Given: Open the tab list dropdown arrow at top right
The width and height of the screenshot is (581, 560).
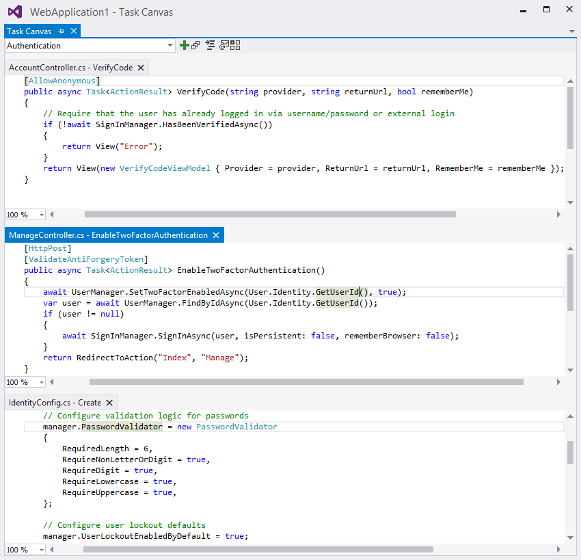Looking at the screenshot, I should coord(572,31).
